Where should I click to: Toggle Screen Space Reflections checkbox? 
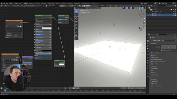152,62
